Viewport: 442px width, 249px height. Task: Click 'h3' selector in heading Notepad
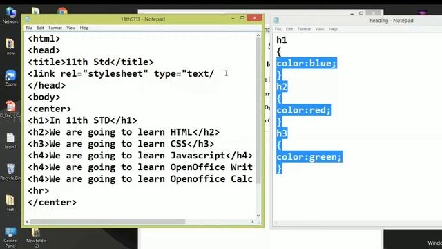coord(282,133)
